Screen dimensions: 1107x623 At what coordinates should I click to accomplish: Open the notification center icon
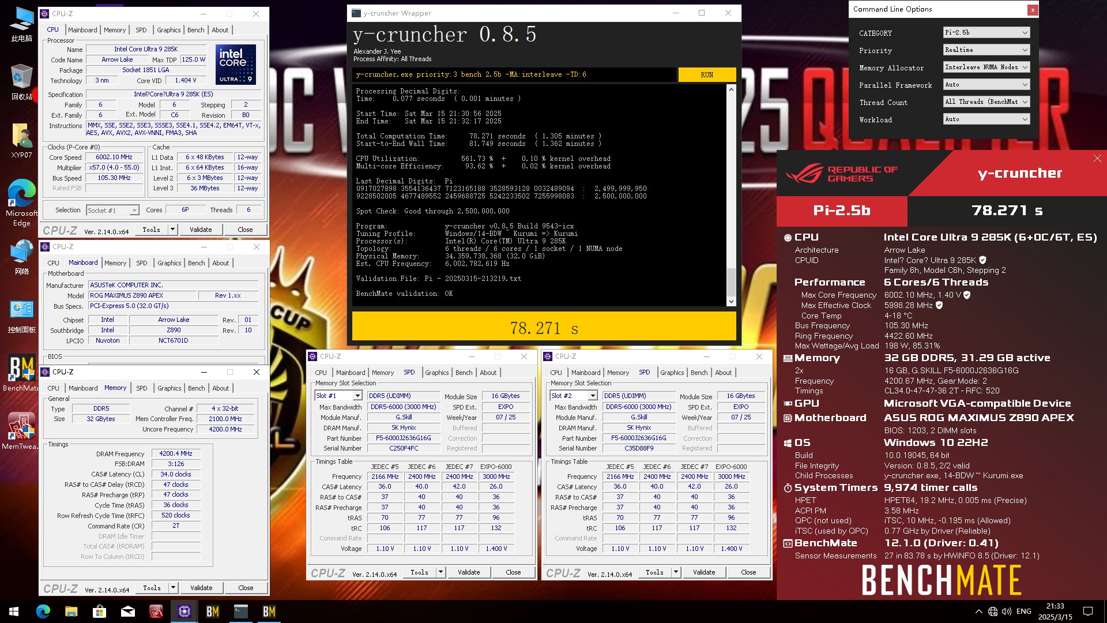1088,611
